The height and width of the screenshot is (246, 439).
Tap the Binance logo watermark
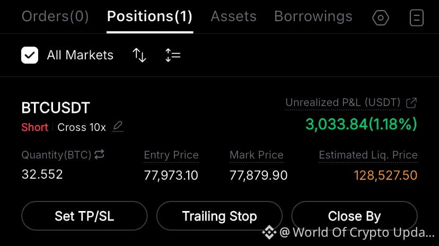pyautogui.click(x=269, y=232)
